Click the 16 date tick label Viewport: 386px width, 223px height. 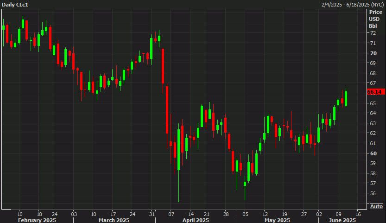pyautogui.click(x=358, y=214)
